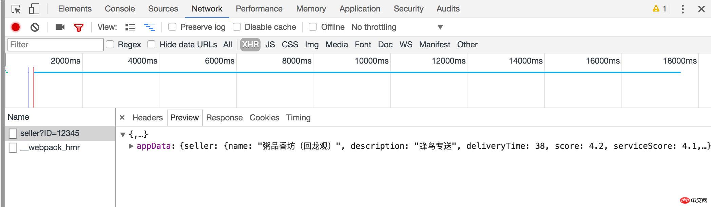Open the DevTools three-dot menu

[683, 9]
